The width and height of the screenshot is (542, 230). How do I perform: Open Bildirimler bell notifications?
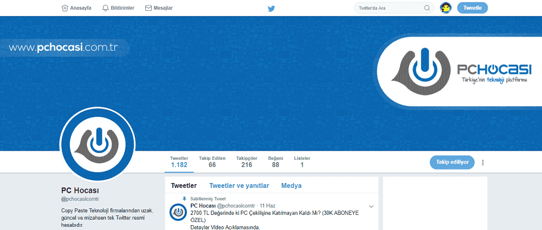[106, 8]
